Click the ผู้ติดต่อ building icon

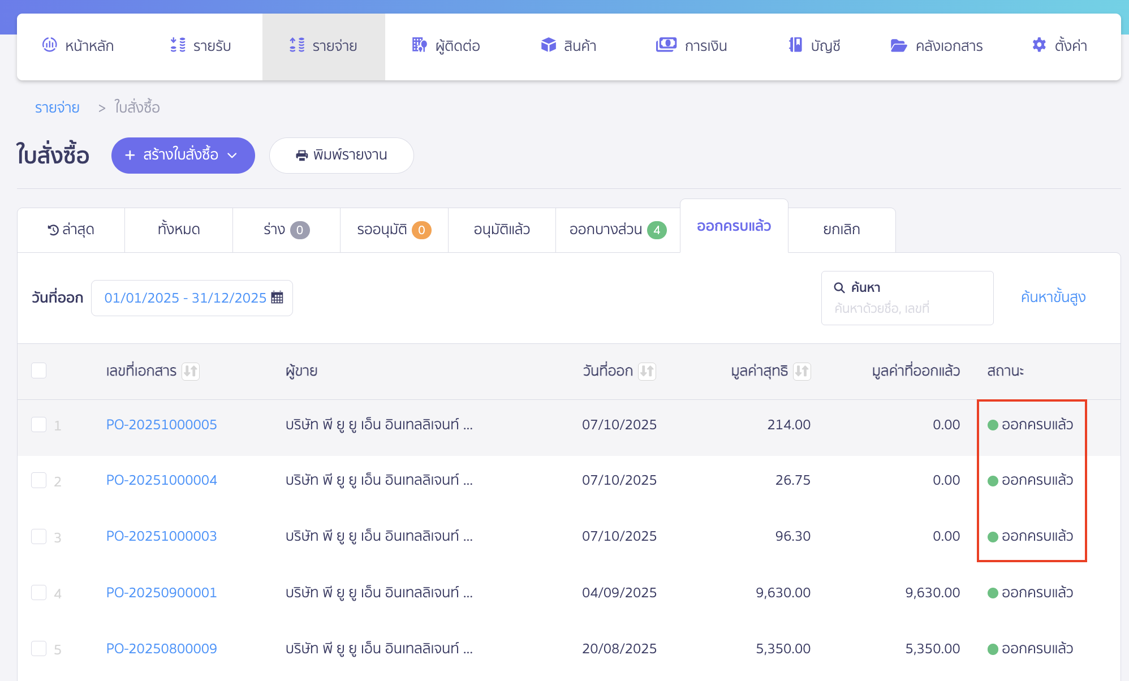click(419, 45)
